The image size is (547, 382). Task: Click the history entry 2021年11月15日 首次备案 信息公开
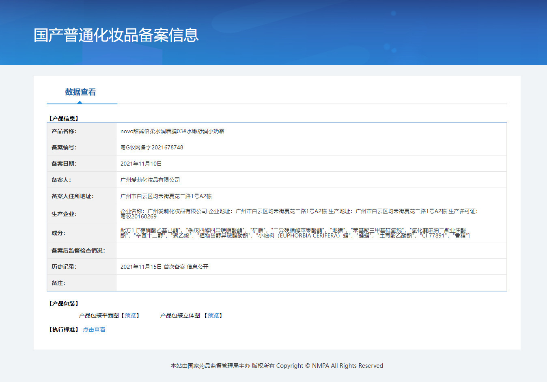tap(164, 267)
